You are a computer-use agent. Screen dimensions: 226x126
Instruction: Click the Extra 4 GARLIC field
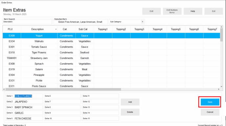coord(24,113)
